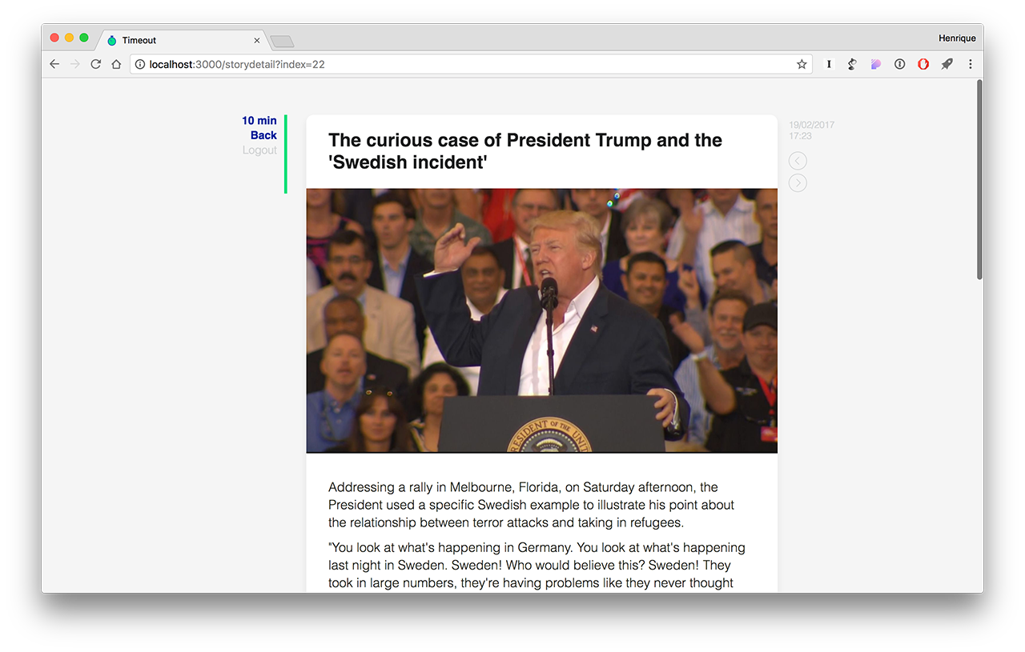Image resolution: width=1025 pixels, height=652 pixels.
Task: Click the red stop-hand adblock icon
Action: click(x=923, y=64)
